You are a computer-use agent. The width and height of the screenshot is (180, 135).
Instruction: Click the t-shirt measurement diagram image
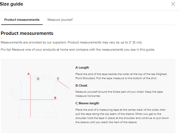39,94
